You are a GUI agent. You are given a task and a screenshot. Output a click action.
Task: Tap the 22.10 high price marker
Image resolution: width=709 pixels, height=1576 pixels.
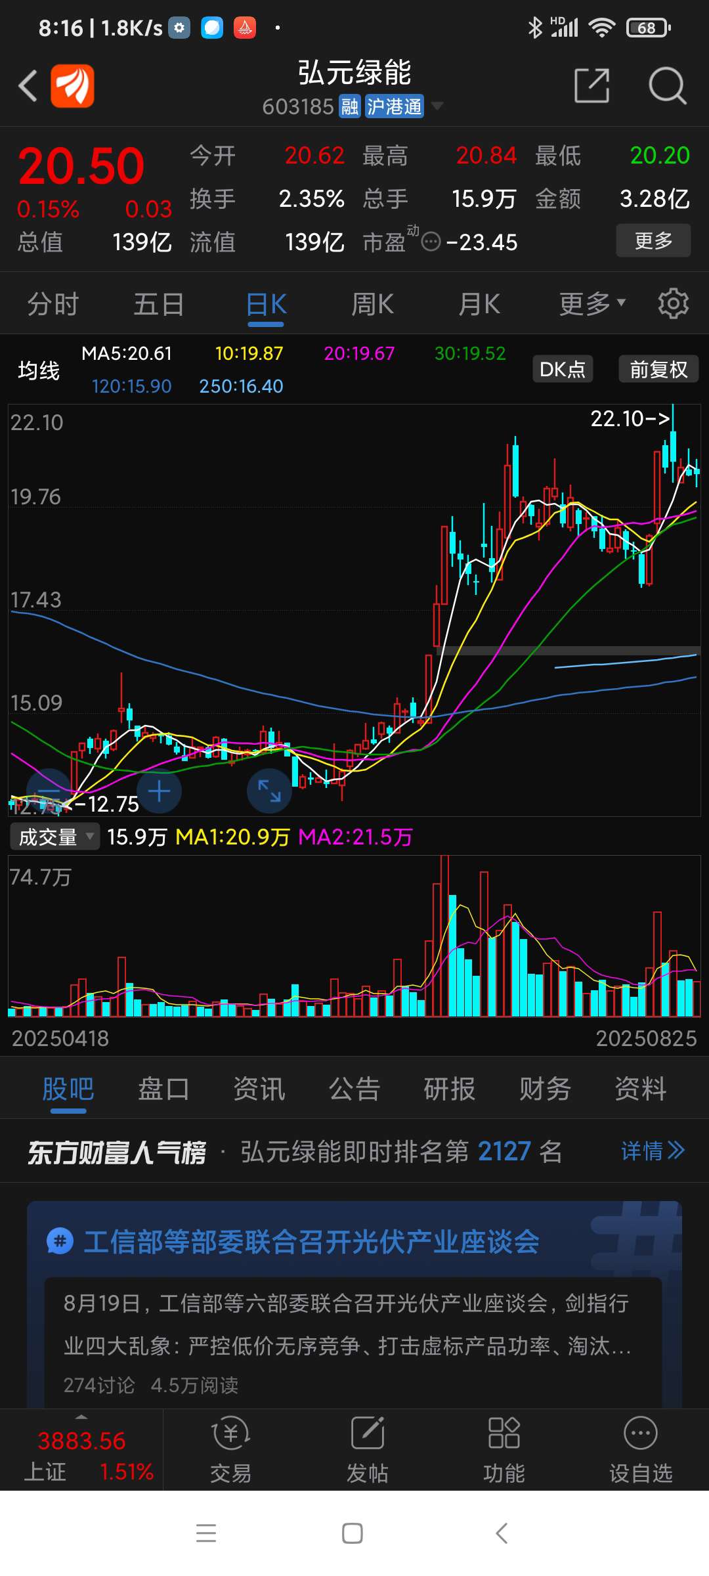point(630,418)
